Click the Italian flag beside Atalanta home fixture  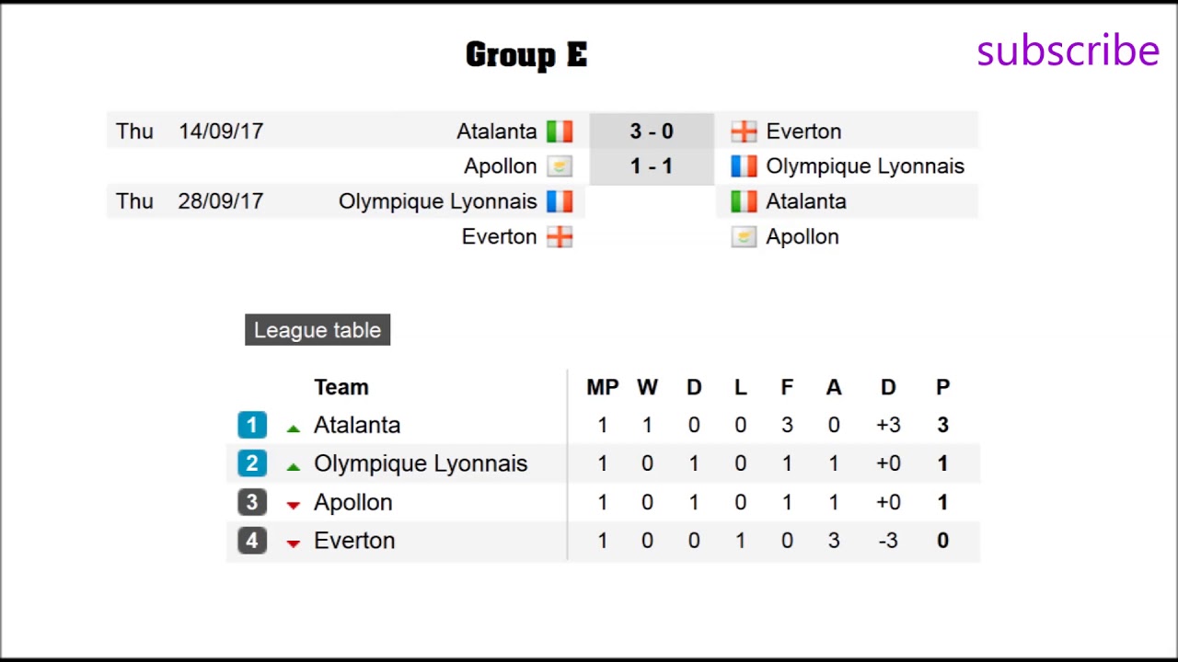560,131
